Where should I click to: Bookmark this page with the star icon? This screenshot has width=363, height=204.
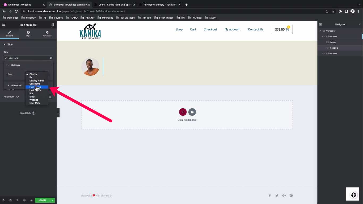(x=333, y=11)
